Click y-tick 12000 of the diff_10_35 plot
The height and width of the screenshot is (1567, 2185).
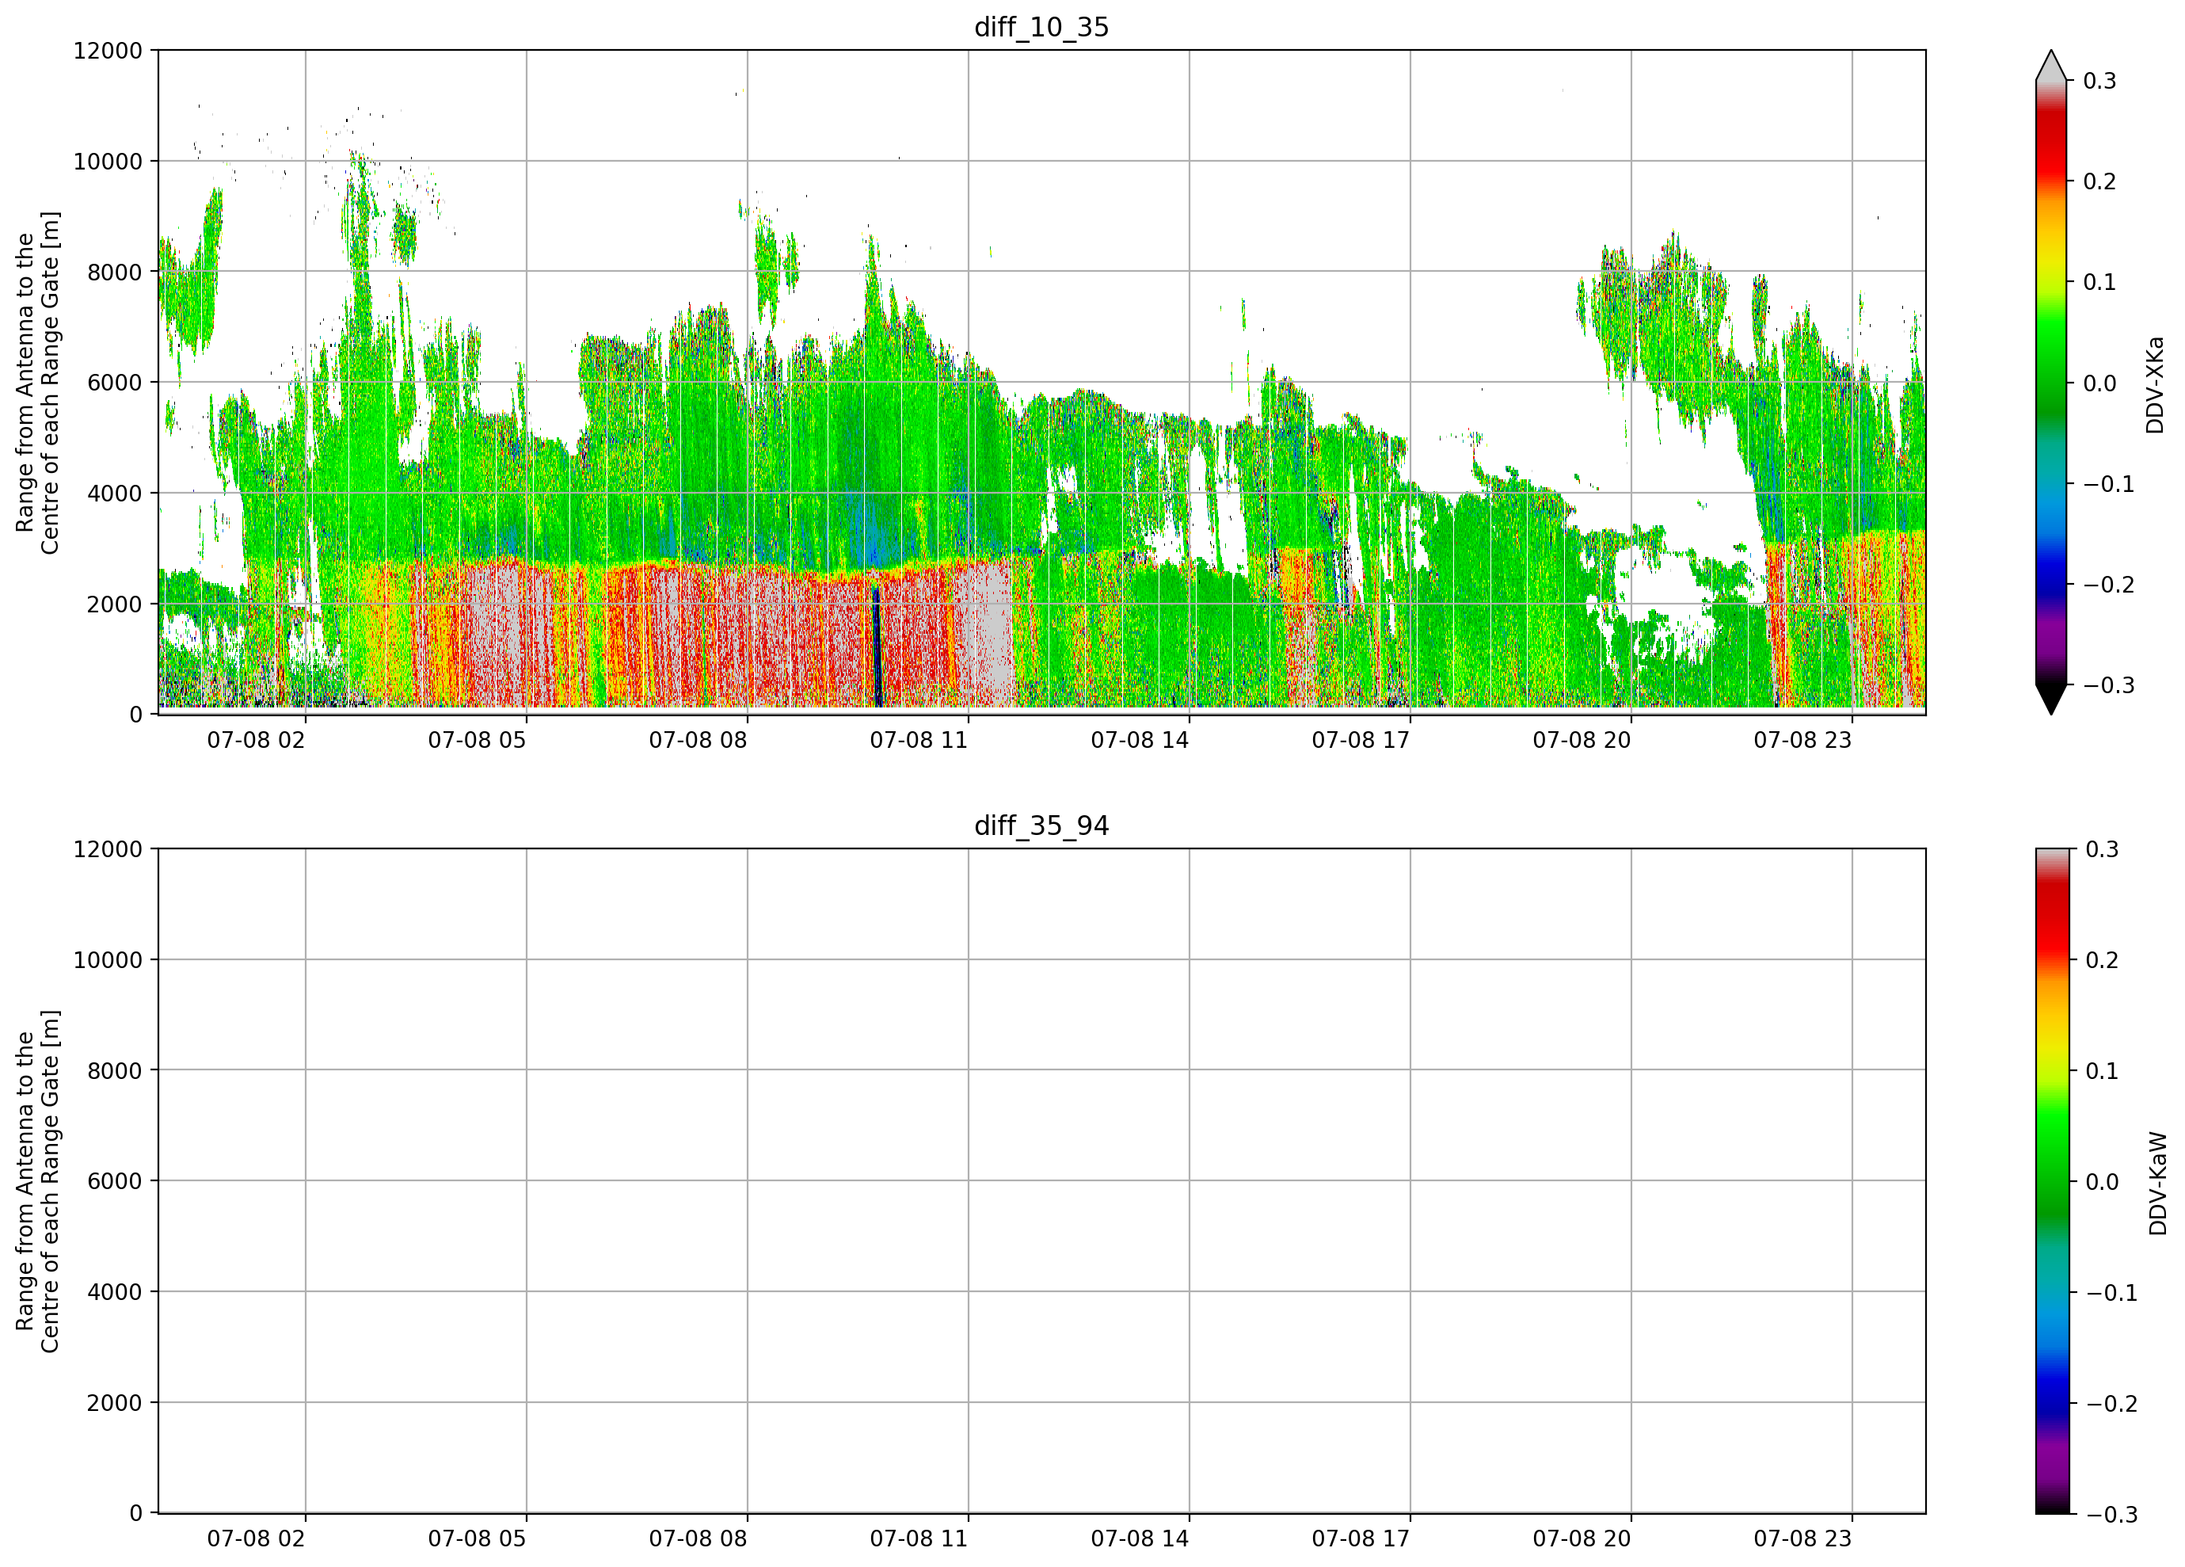[108, 51]
